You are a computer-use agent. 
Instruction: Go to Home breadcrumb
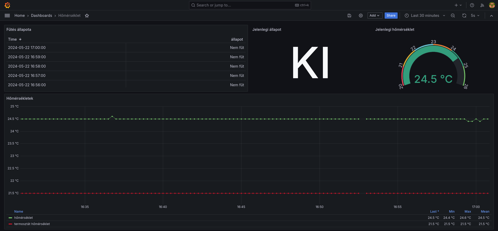[x=20, y=16]
